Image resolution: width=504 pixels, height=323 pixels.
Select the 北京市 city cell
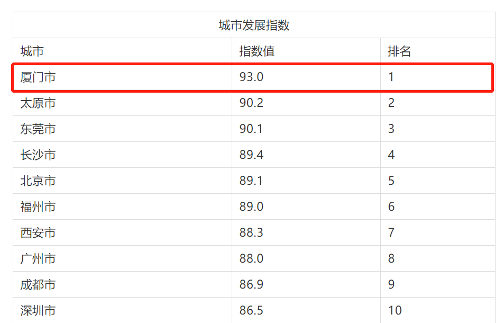point(38,181)
